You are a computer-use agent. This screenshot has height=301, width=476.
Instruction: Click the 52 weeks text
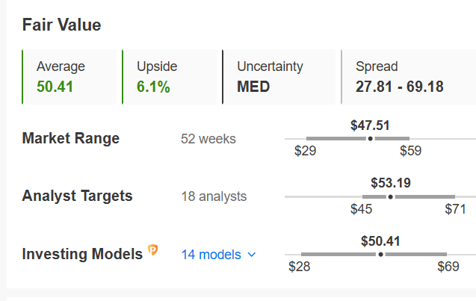pos(208,139)
